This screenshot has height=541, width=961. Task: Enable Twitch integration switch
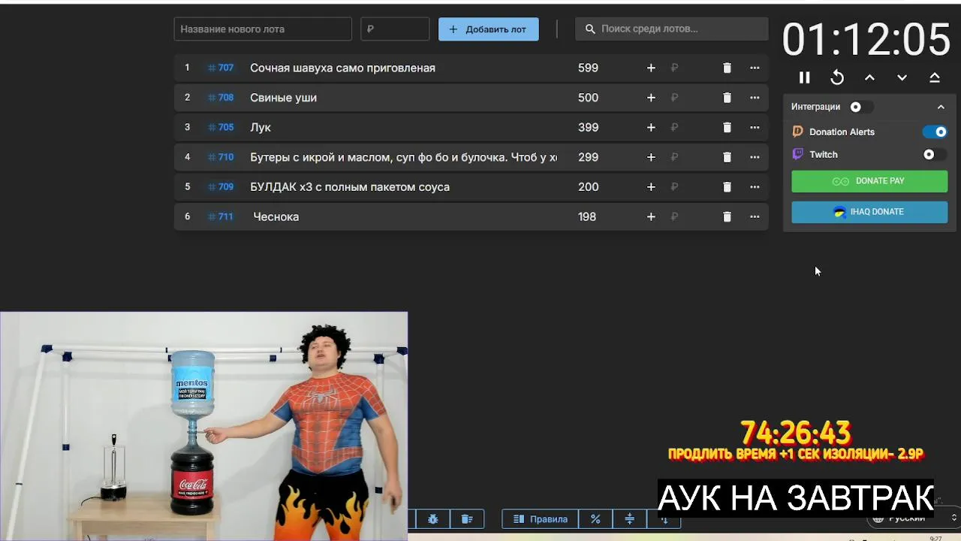tap(935, 154)
